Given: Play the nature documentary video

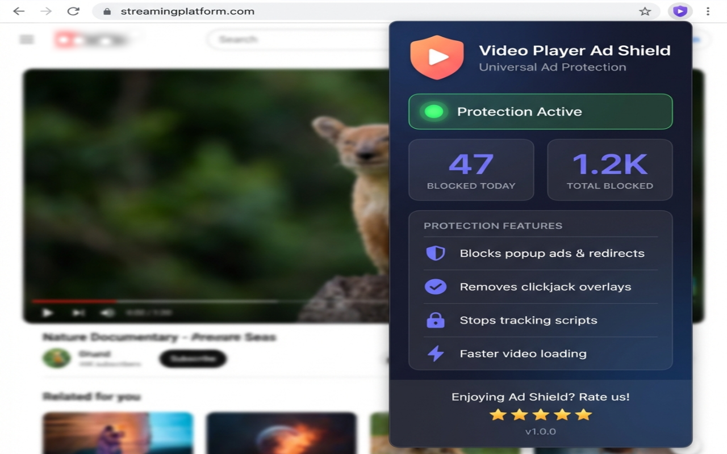Looking at the screenshot, I should pos(48,312).
